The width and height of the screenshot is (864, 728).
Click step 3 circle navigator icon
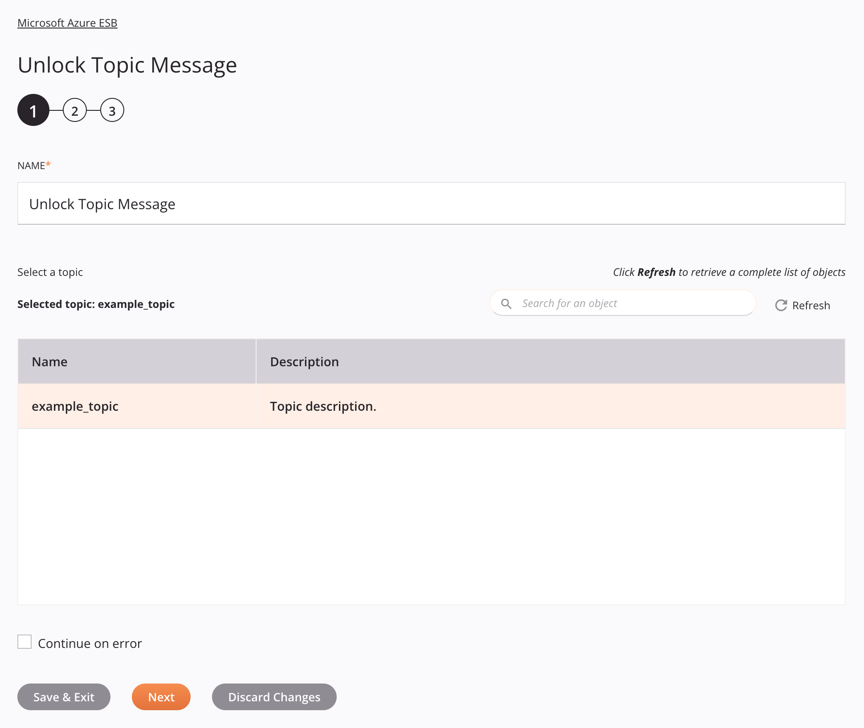111,110
